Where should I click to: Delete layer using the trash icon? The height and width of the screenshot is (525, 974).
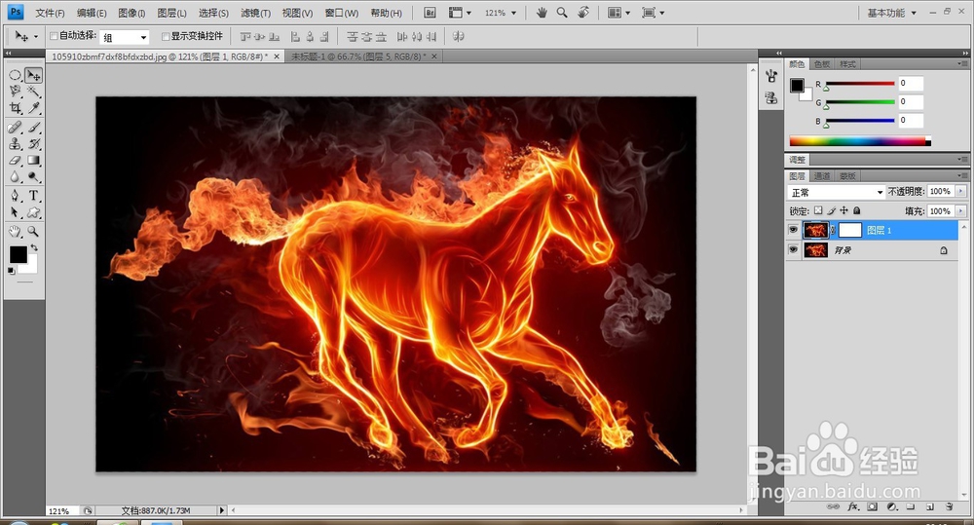(949, 506)
